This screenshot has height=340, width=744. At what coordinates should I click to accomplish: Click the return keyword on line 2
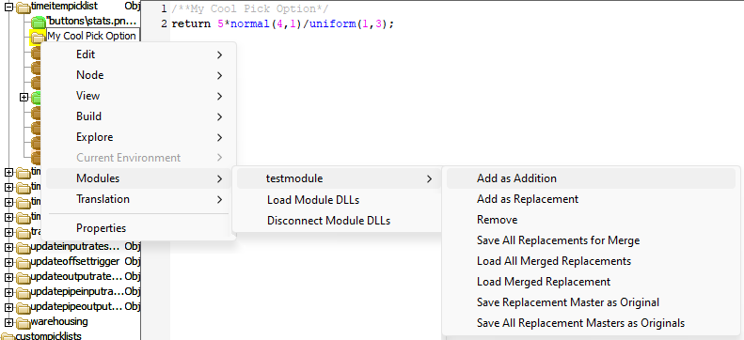click(191, 23)
